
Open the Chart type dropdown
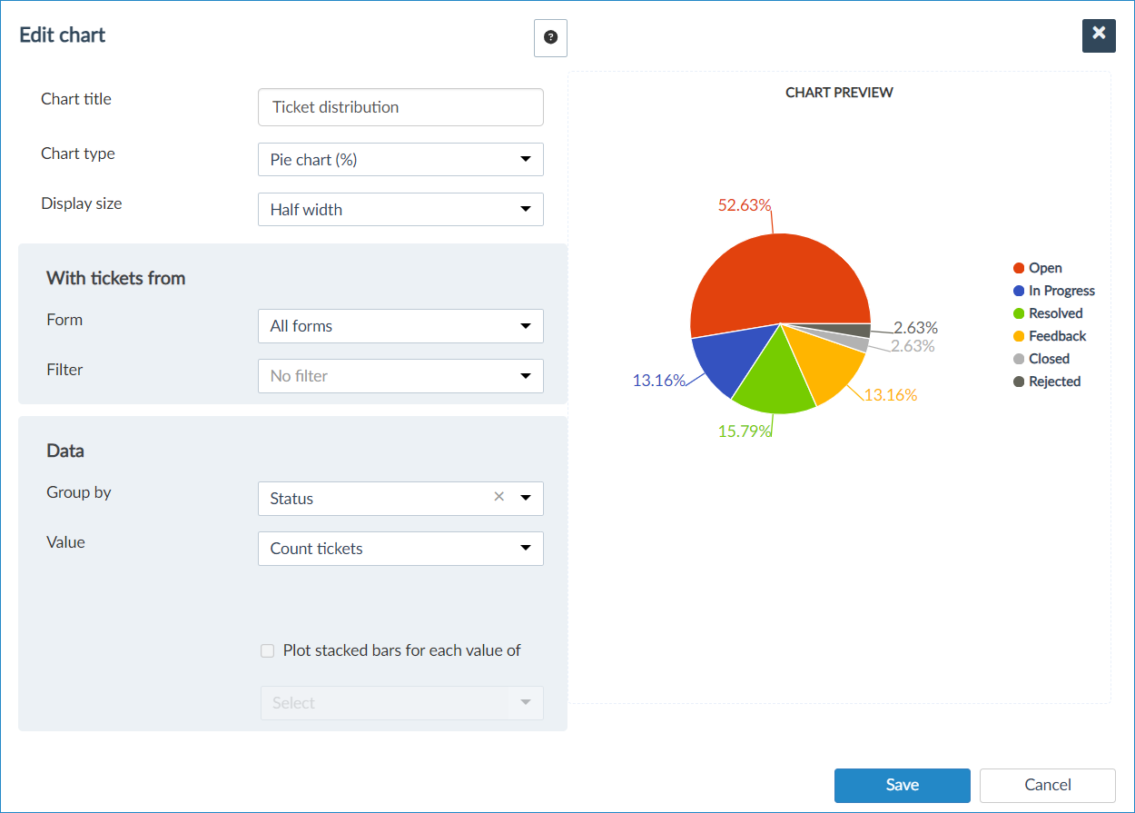400,160
